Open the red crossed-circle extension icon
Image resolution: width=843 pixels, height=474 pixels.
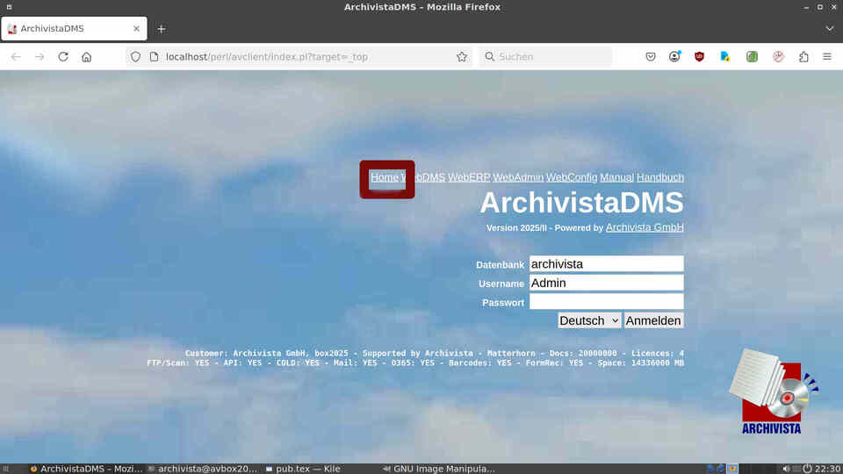coord(778,56)
